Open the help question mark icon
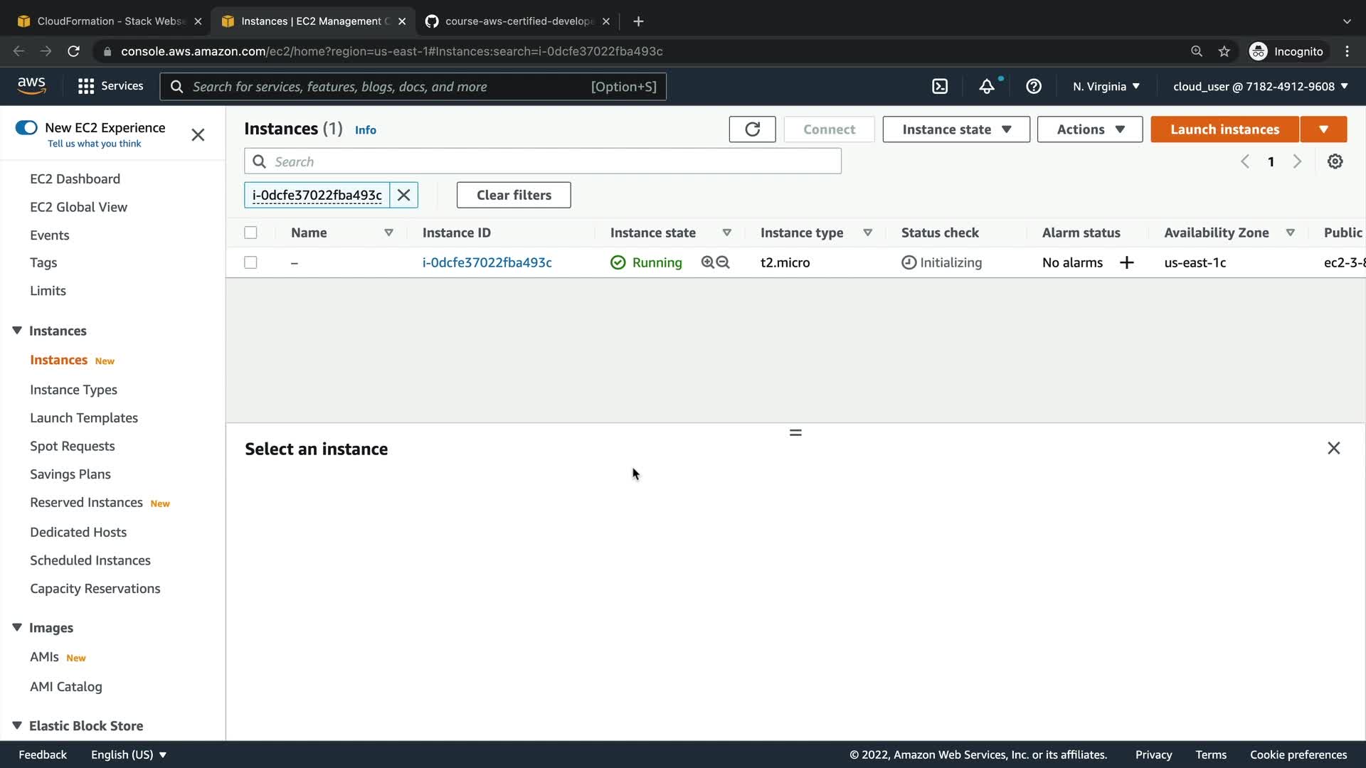 click(1034, 86)
